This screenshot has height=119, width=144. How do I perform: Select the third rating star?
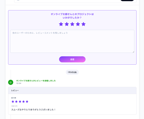72,24
